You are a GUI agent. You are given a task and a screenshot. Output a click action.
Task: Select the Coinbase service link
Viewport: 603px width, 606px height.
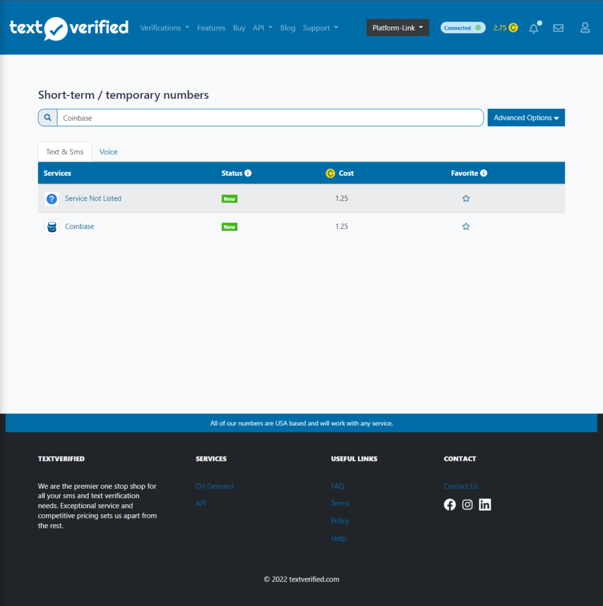tap(79, 227)
